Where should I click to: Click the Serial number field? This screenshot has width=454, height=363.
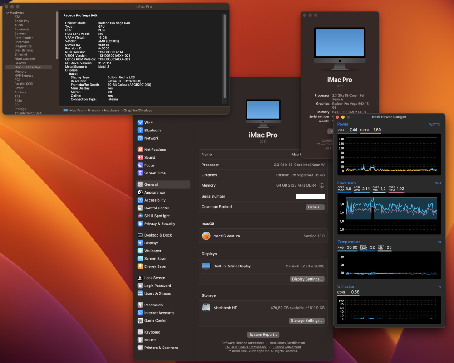click(x=310, y=197)
